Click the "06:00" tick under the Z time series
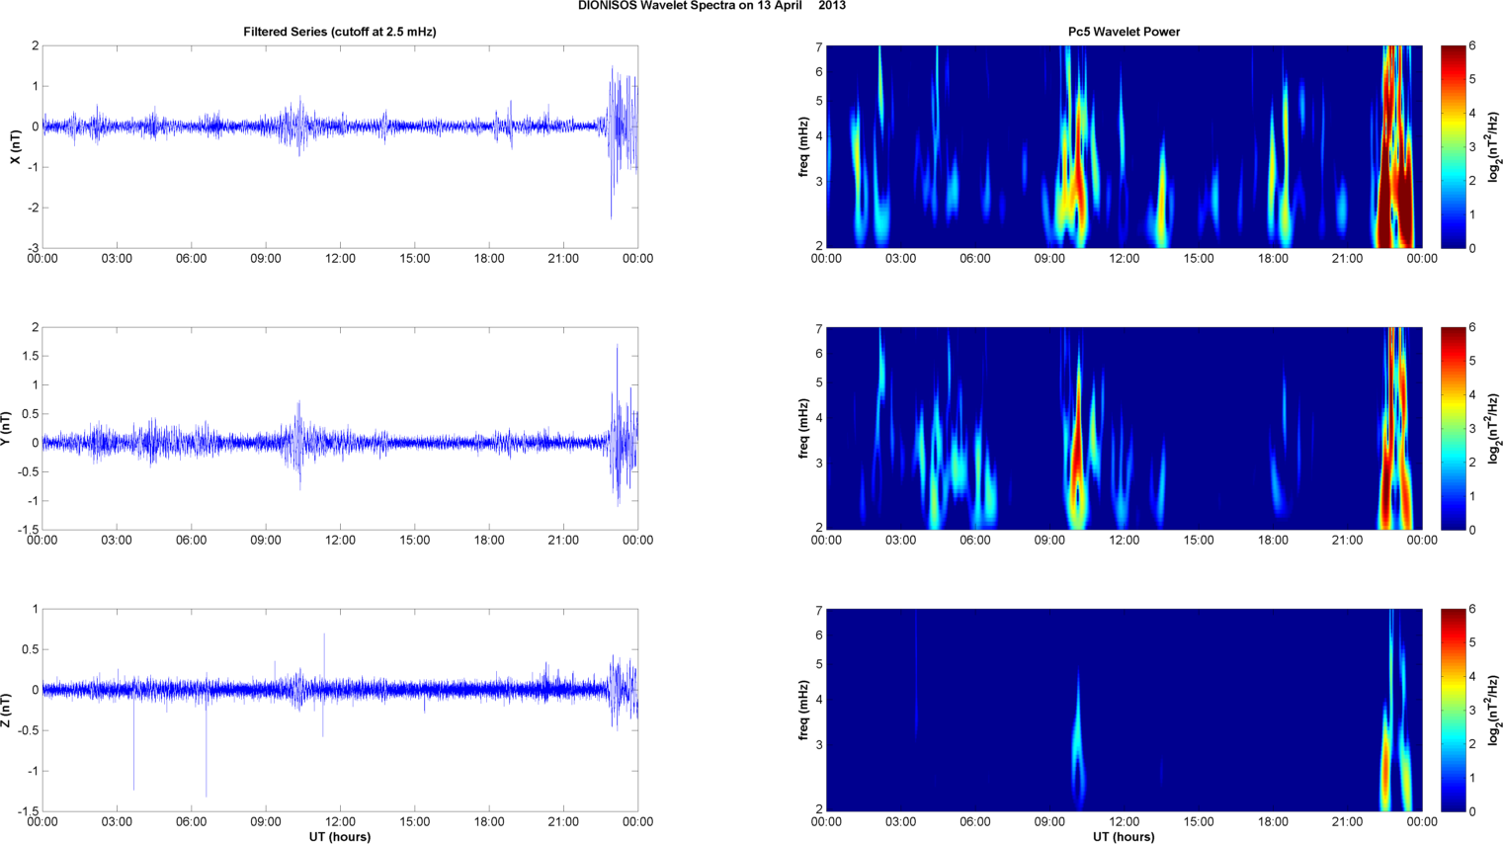 (191, 822)
